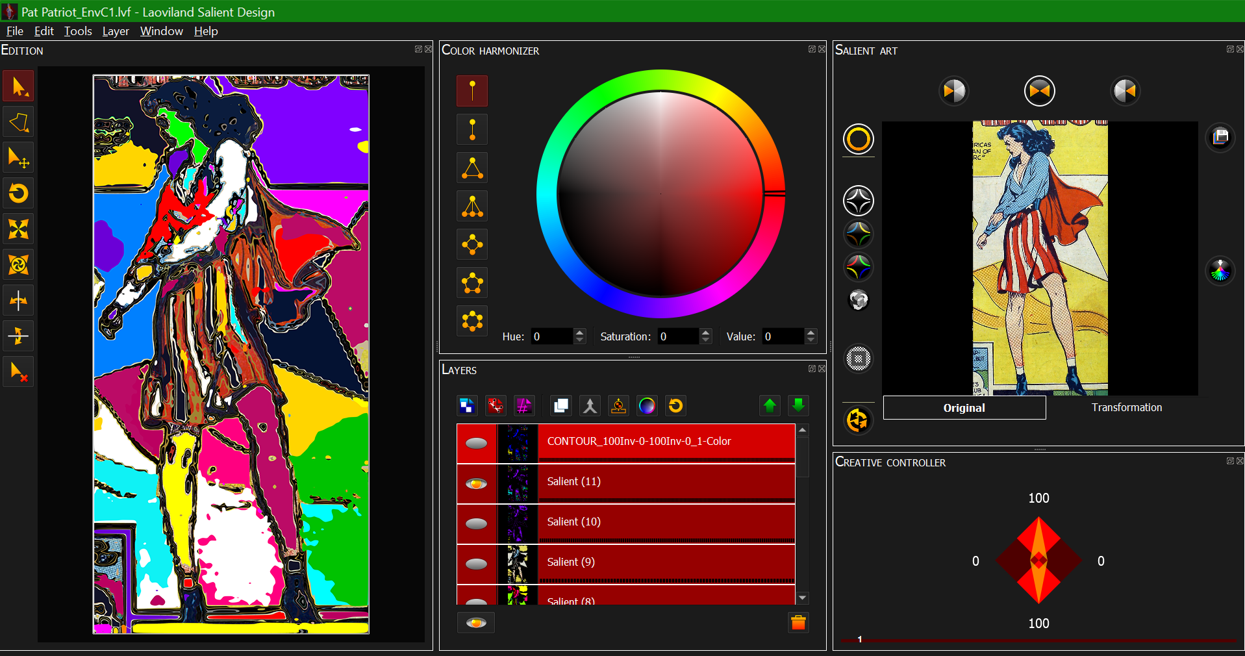Hide the Salient (11) layer
The image size is (1245, 656).
coord(476,484)
